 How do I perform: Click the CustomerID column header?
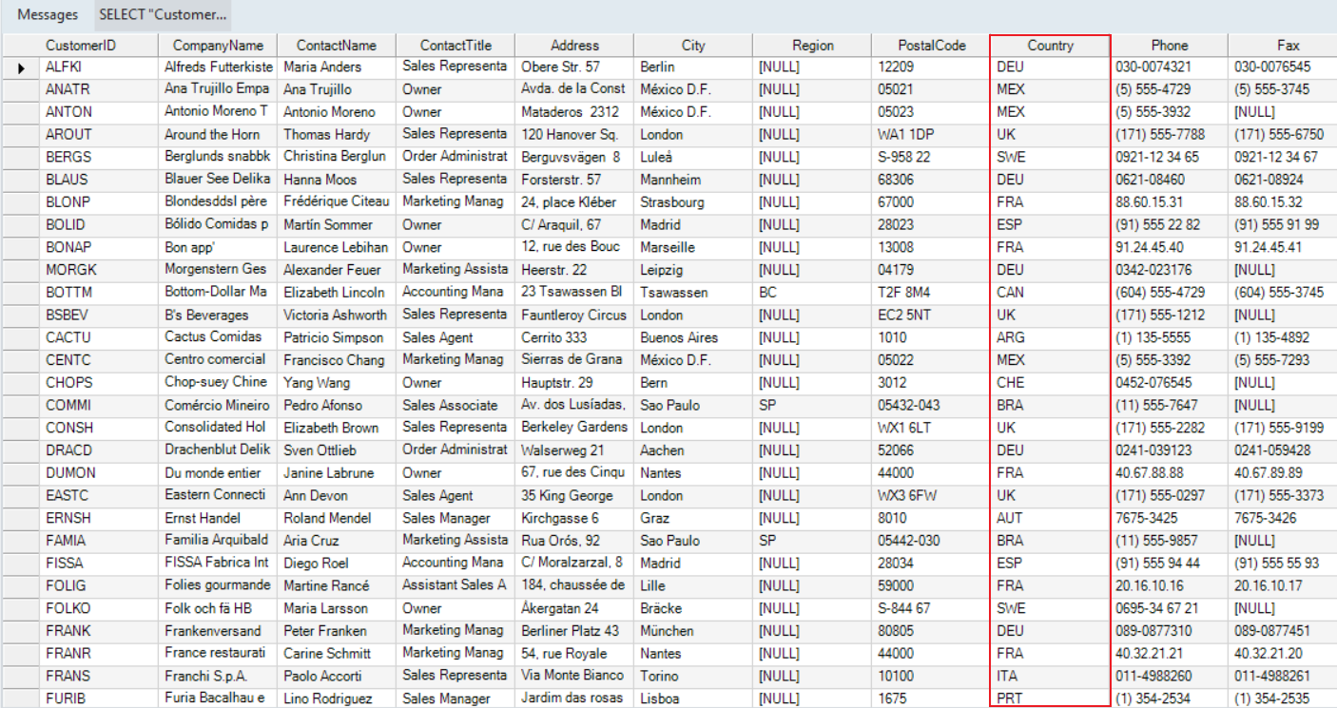coord(80,46)
